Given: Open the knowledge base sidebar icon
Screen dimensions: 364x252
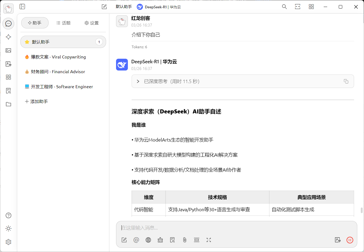Looking at the screenshot, I should coord(8,91).
